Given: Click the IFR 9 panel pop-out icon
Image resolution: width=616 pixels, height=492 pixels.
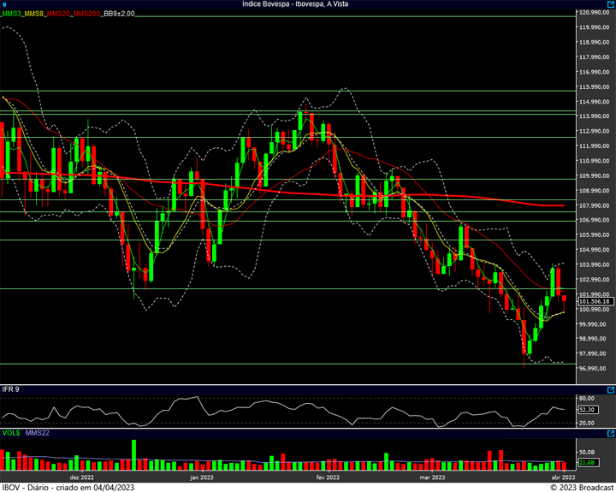Looking at the screenshot, I should pos(611,390).
